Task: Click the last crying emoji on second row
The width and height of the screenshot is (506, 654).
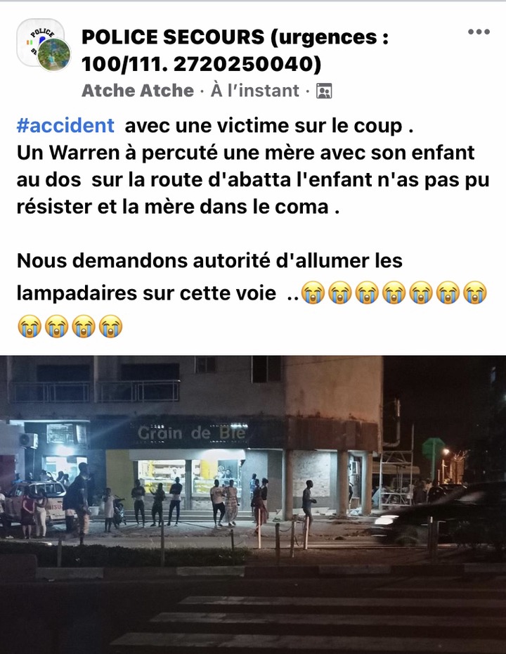Action: click(110, 326)
